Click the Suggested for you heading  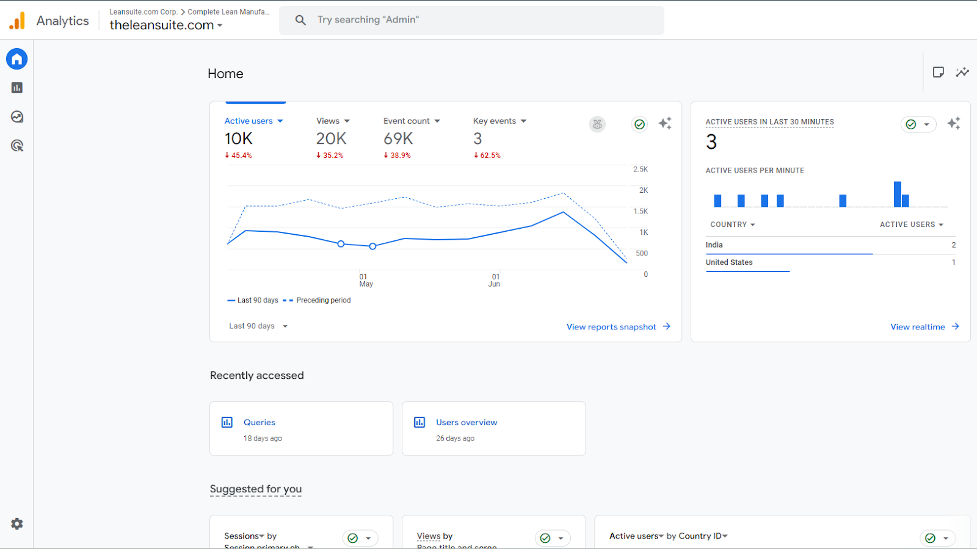[256, 489]
